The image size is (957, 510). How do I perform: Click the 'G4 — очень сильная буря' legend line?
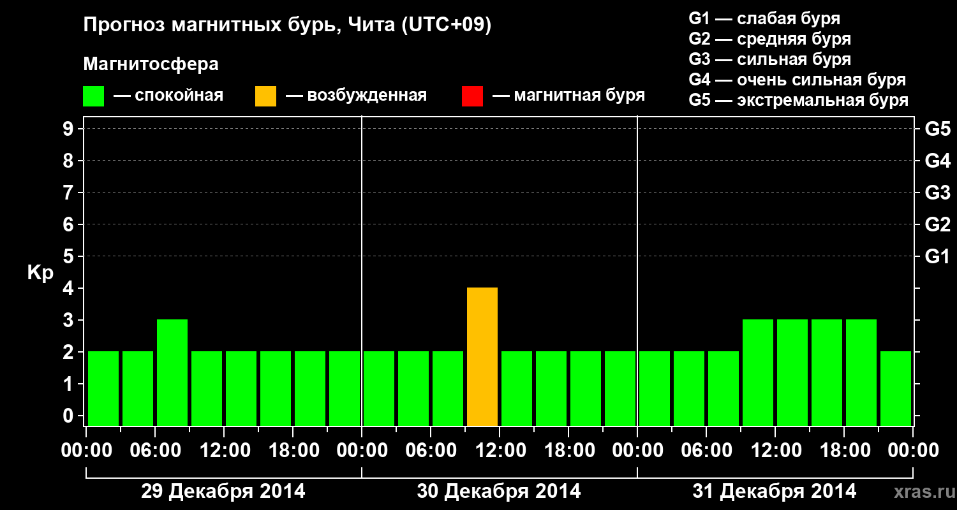tap(797, 80)
